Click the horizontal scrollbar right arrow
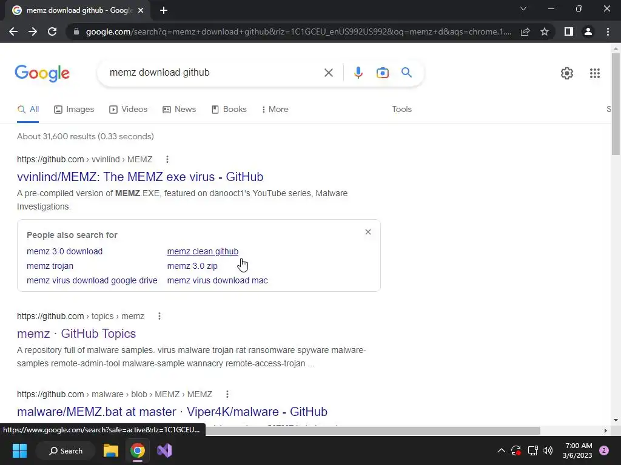This screenshot has width=621, height=465. click(606, 430)
